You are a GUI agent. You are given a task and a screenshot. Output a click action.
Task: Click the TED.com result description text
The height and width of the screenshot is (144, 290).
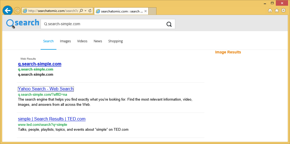tap(73, 129)
